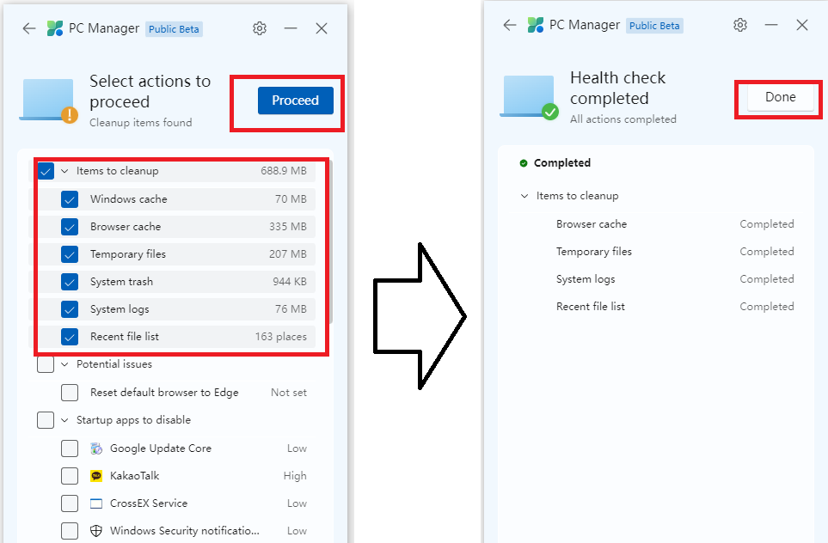Close the Health check completed window
The height and width of the screenshot is (543, 828).
pyautogui.click(x=802, y=25)
